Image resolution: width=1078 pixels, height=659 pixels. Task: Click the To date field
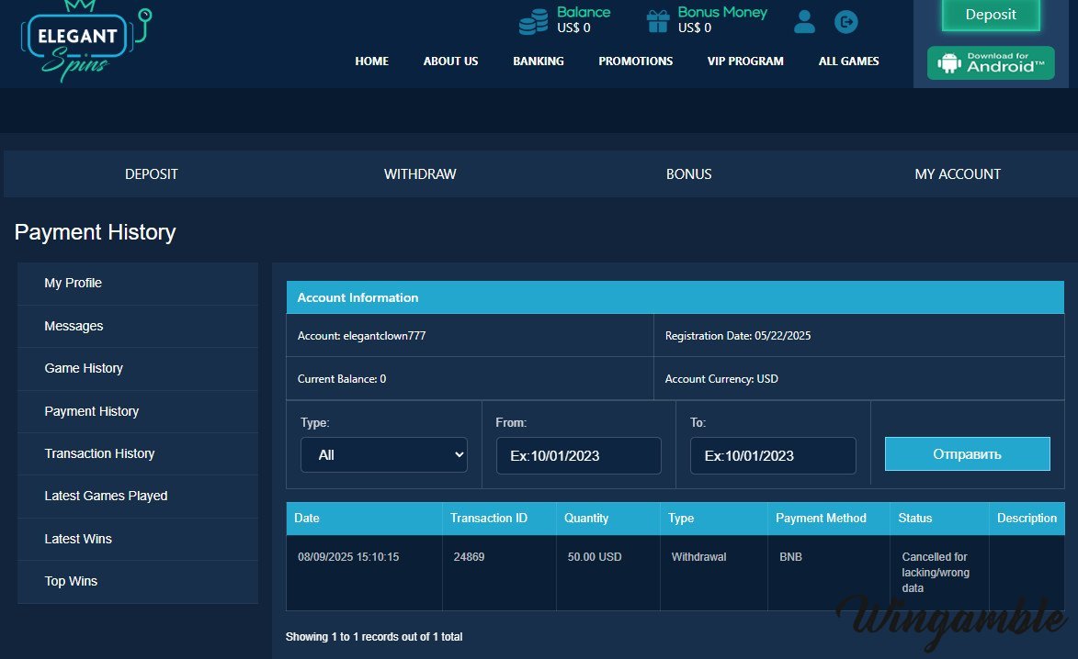(773, 455)
